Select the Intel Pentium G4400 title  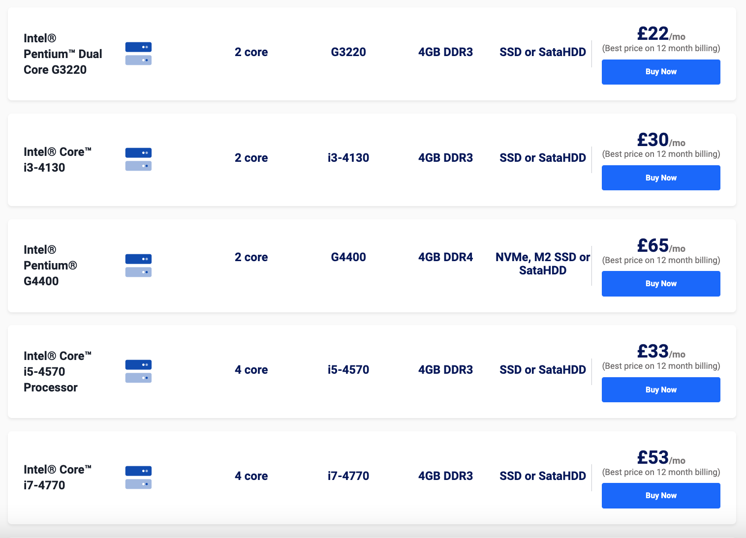point(51,266)
